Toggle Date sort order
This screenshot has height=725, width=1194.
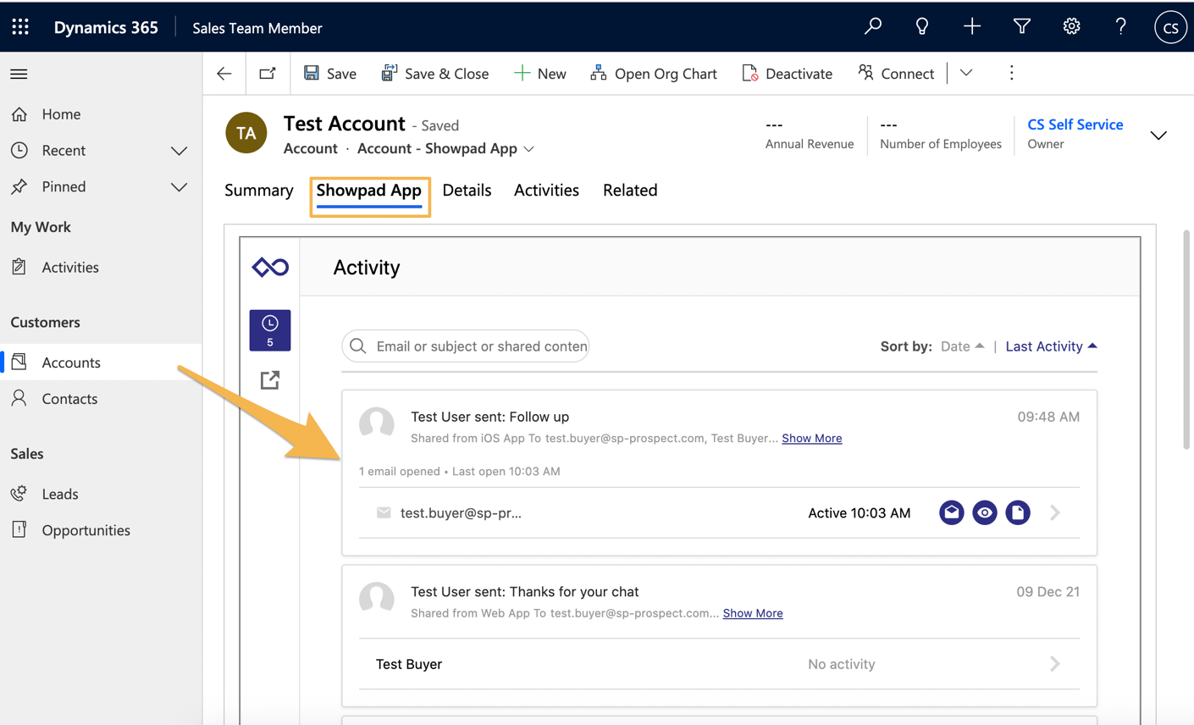click(962, 346)
